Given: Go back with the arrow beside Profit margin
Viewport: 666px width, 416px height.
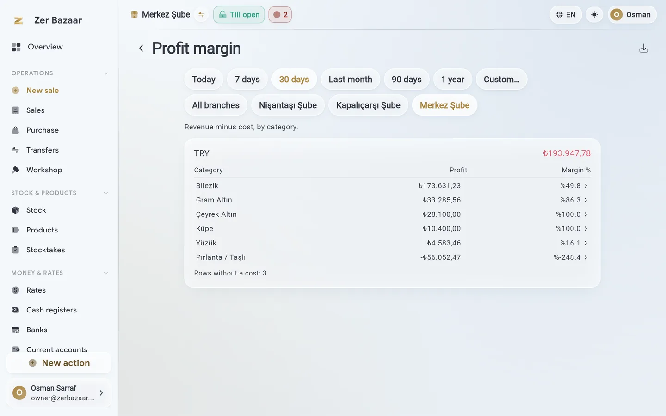Looking at the screenshot, I should tap(141, 48).
